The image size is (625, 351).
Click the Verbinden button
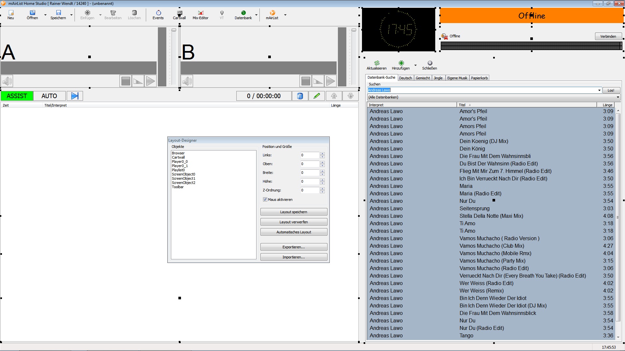pyautogui.click(x=608, y=36)
